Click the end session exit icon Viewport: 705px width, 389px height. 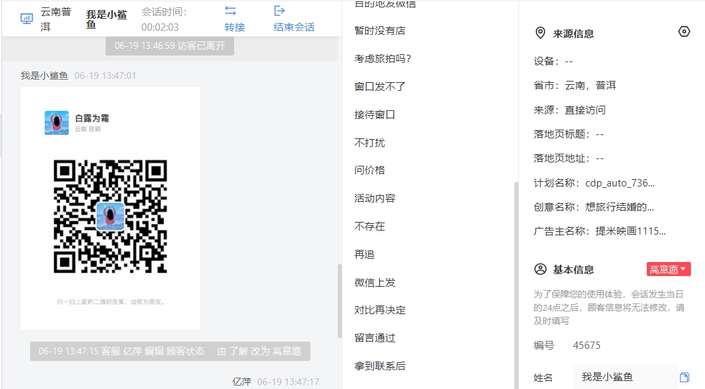(x=279, y=11)
